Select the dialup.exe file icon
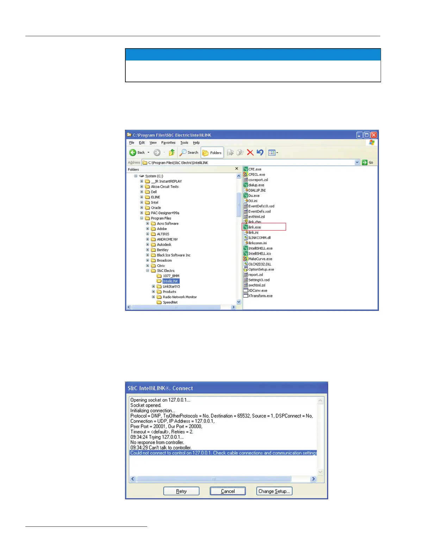 [246, 185]
